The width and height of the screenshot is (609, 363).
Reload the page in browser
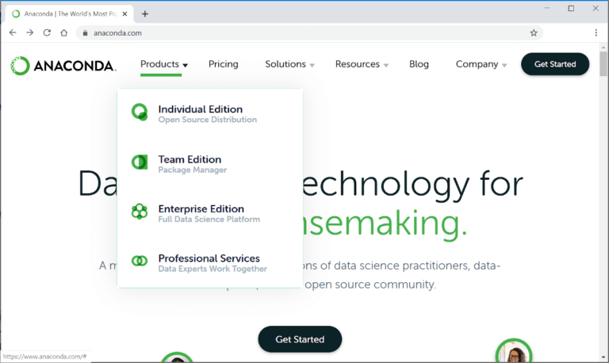(47, 32)
